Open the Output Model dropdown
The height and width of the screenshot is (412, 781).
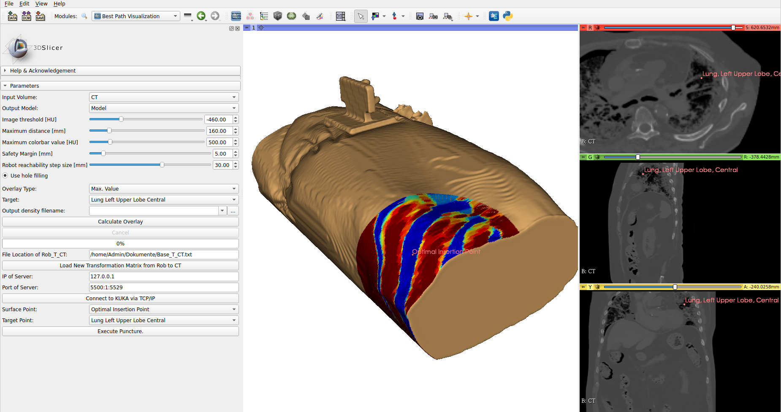point(164,108)
